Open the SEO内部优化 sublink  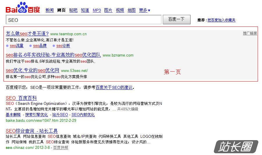tap(83, 115)
